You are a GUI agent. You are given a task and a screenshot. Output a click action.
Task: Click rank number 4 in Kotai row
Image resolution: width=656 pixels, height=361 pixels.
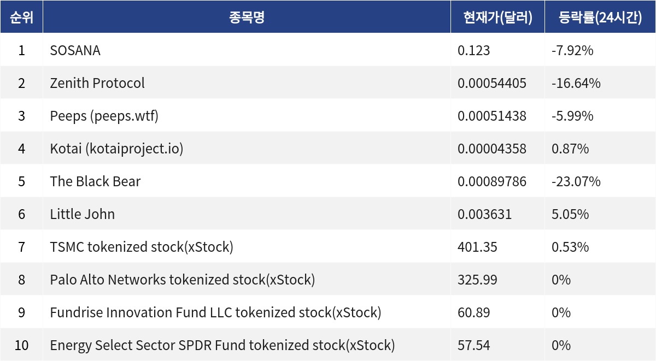tap(21, 149)
